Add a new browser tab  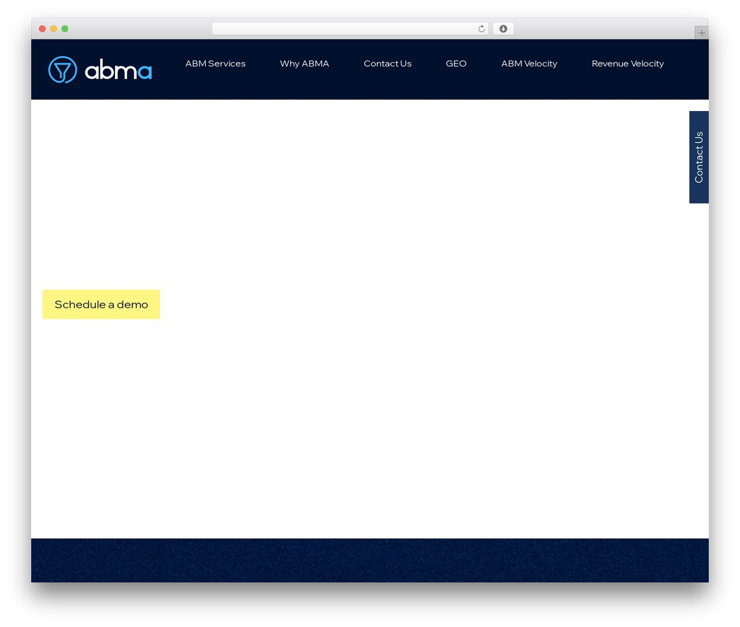point(701,33)
